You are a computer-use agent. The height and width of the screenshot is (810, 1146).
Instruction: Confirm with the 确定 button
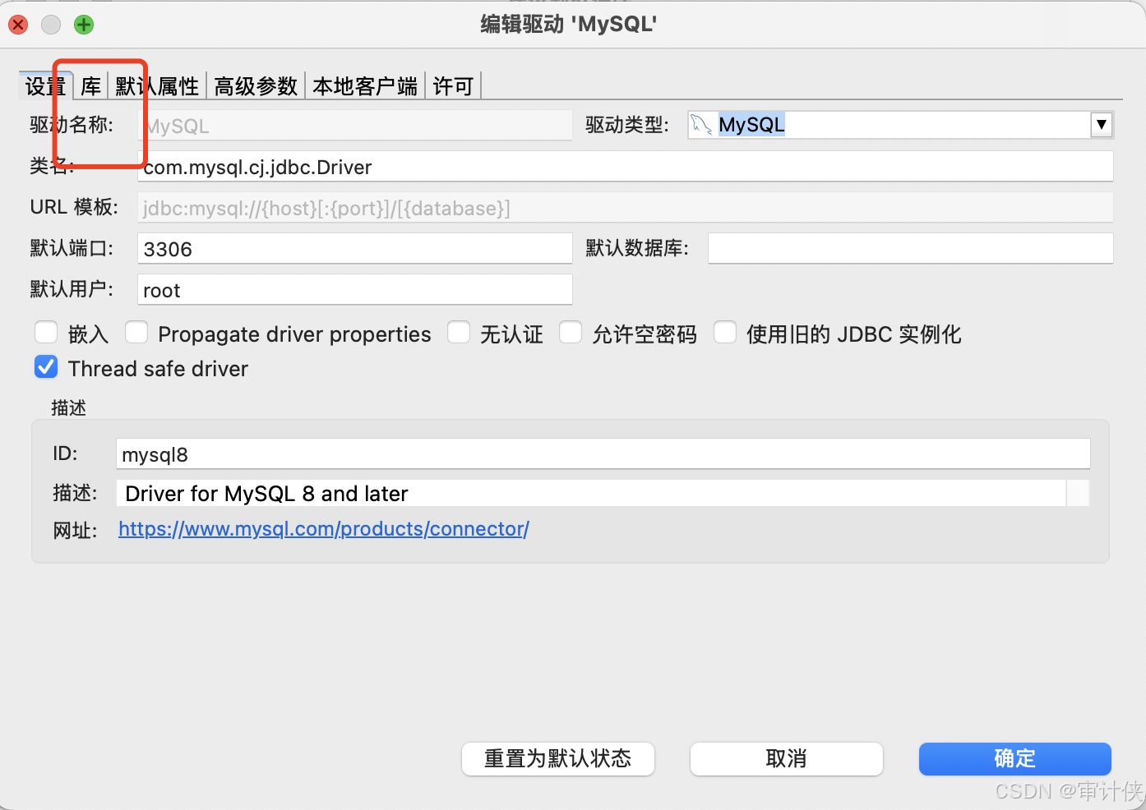pyautogui.click(x=1015, y=758)
